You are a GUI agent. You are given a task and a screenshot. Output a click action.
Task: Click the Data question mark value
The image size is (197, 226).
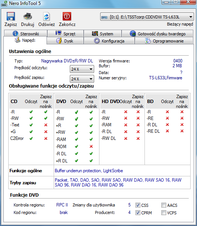click(181, 72)
